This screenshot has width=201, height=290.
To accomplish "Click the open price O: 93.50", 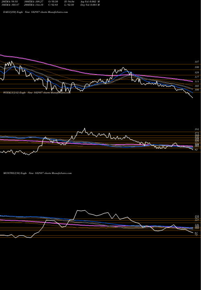I will click(53, 2).
